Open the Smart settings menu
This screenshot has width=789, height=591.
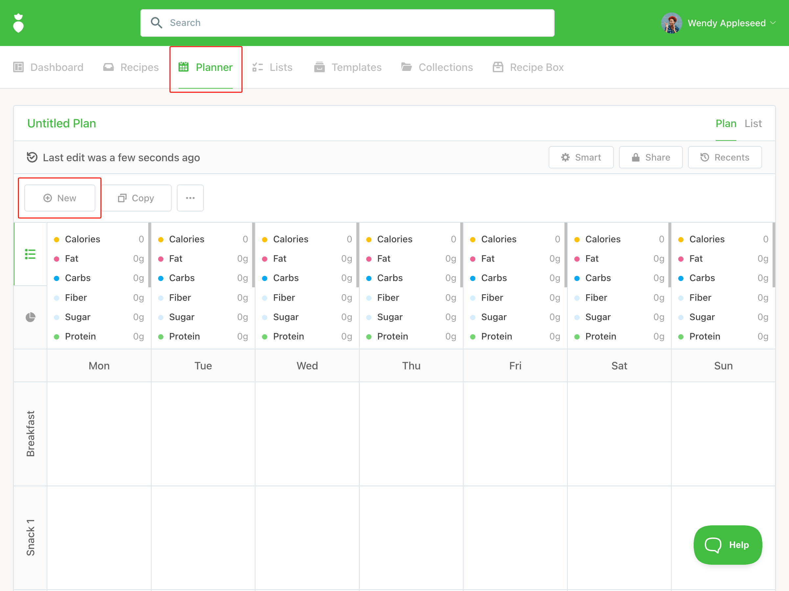coord(581,157)
